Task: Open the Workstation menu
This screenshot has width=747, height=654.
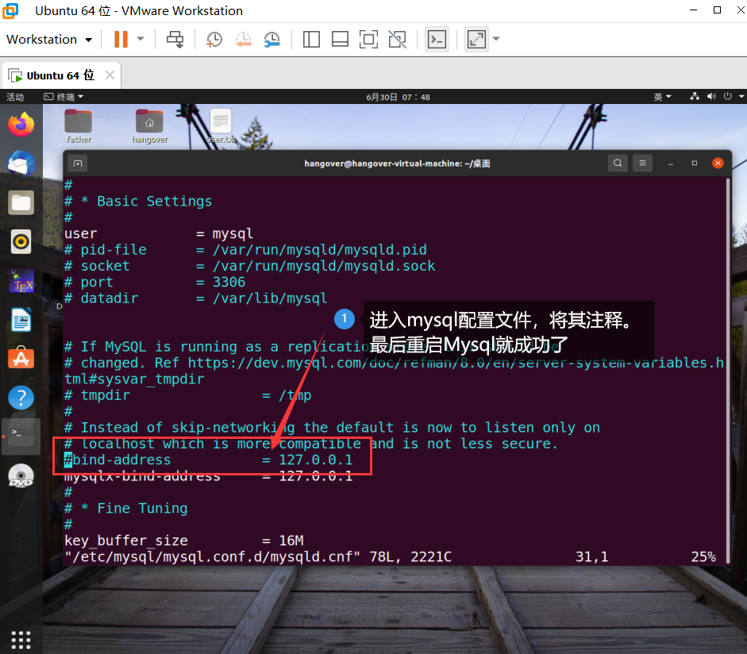Action: [x=49, y=40]
